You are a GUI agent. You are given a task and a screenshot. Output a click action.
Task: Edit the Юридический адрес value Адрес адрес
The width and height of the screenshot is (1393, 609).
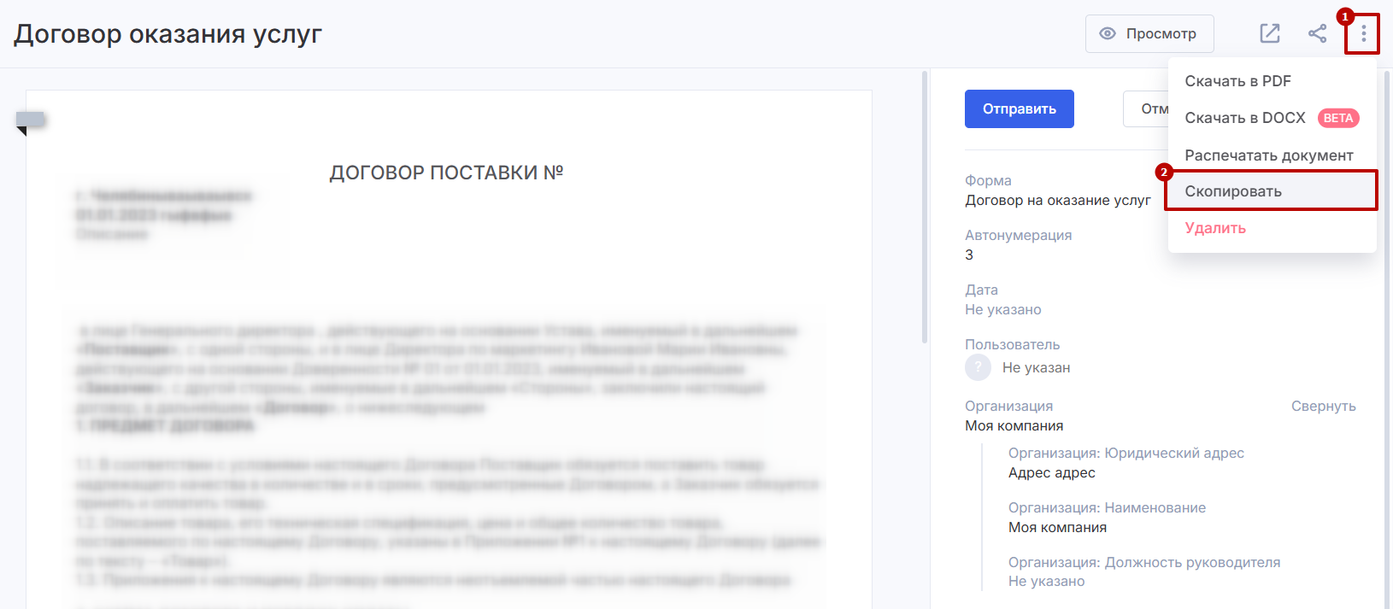point(1051,473)
